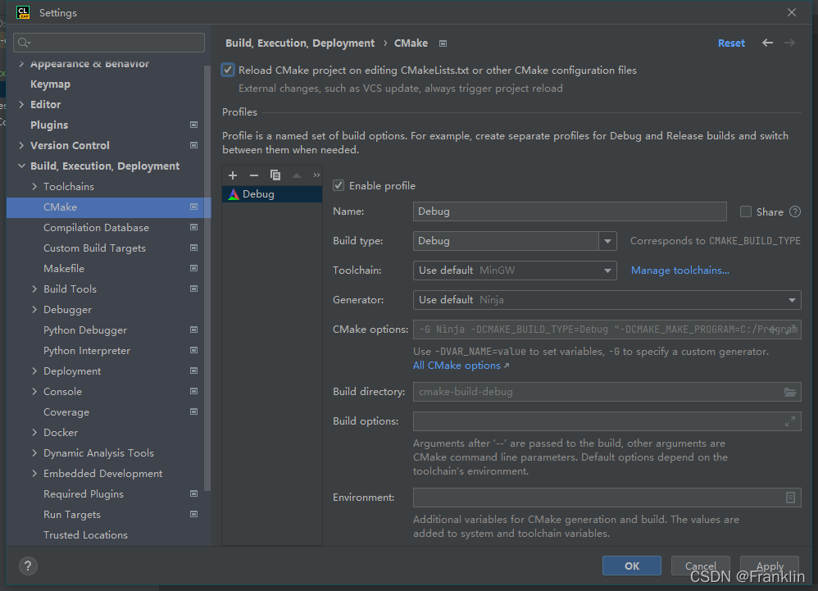Uncheck the Enable profile checkbox

(x=339, y=186)
